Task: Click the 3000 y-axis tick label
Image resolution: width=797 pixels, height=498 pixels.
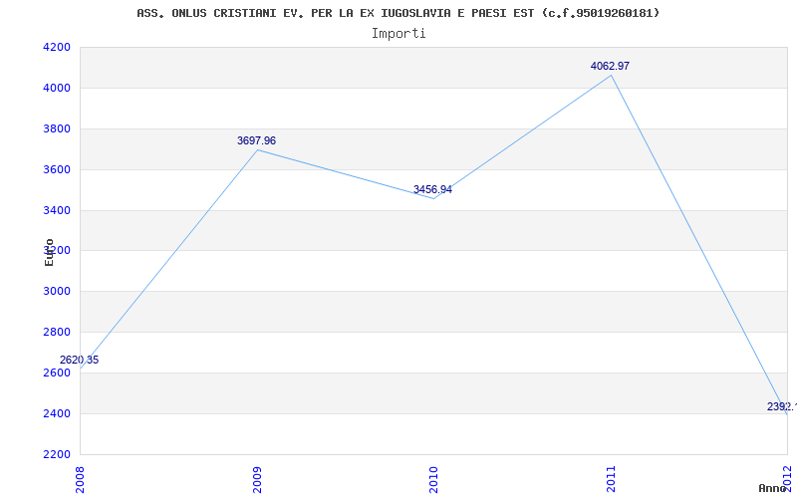Action: pyautogui.click(x=56, y=292)
